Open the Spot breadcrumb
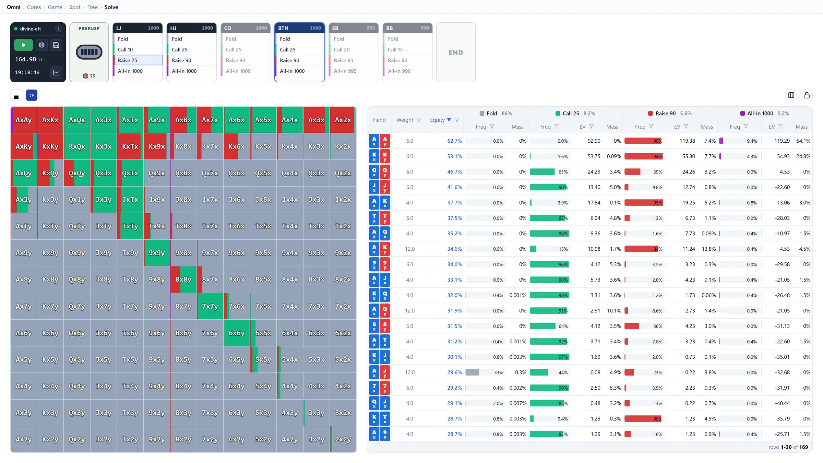823x463 pixels. (75, 7)
